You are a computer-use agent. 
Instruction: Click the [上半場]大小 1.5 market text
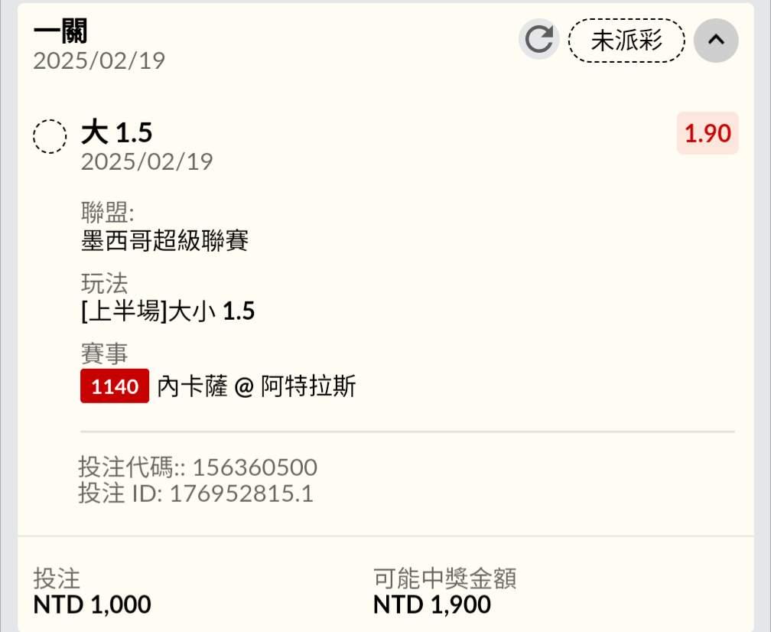click(x=168, y=311)
